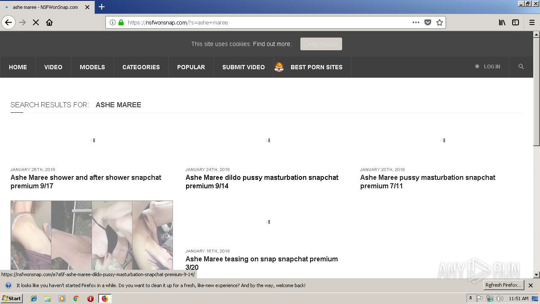540x304 pixels.
Task: Open the January 24th, 2018 post title
Action: point(262,182)
